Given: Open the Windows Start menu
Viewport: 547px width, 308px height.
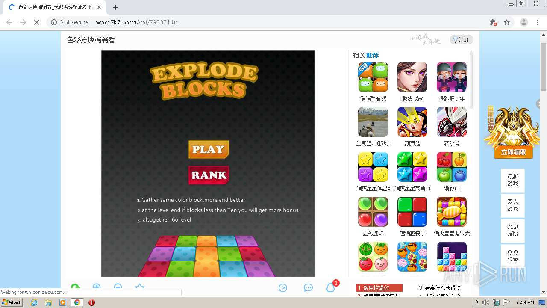Looking at the screenshot, I should 12,302.
